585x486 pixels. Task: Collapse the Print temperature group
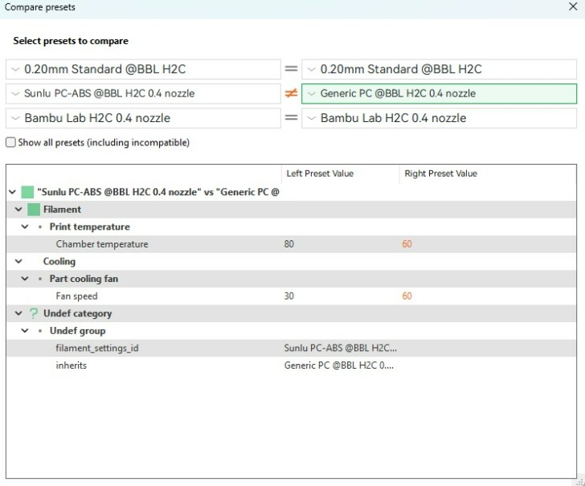click(x=25, y=227)
